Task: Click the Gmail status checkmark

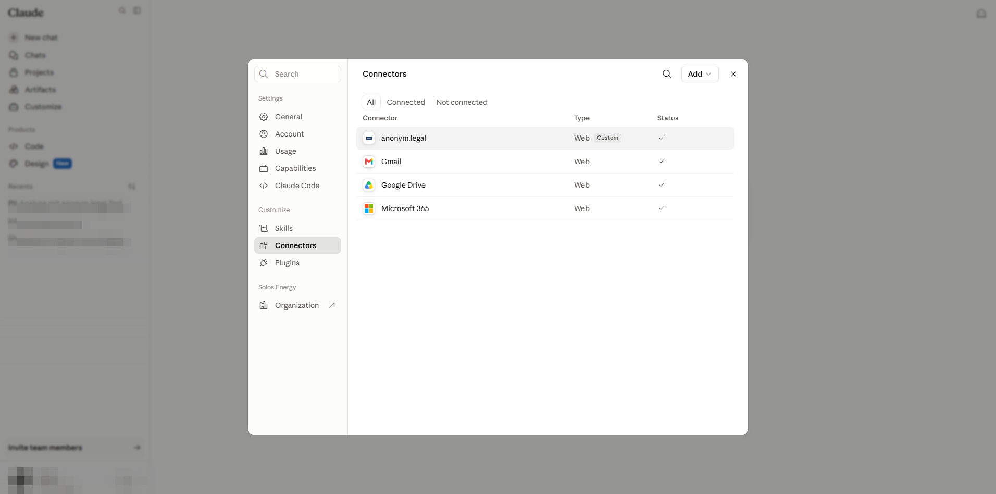Action: tap(662, 162)
